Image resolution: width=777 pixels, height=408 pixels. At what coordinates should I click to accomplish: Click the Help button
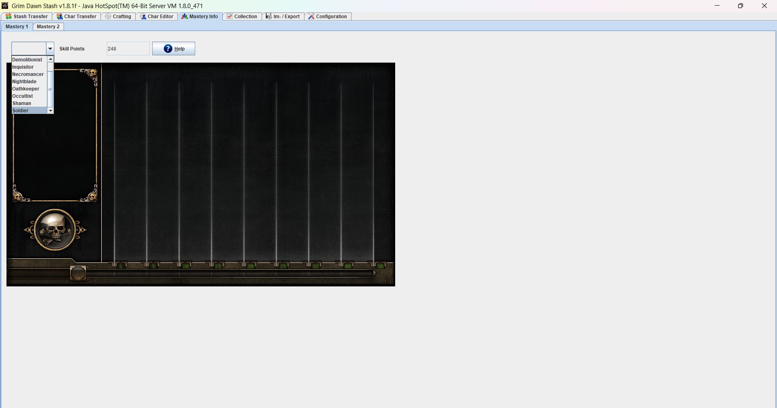pyautogui.click(x=174, y=48)
